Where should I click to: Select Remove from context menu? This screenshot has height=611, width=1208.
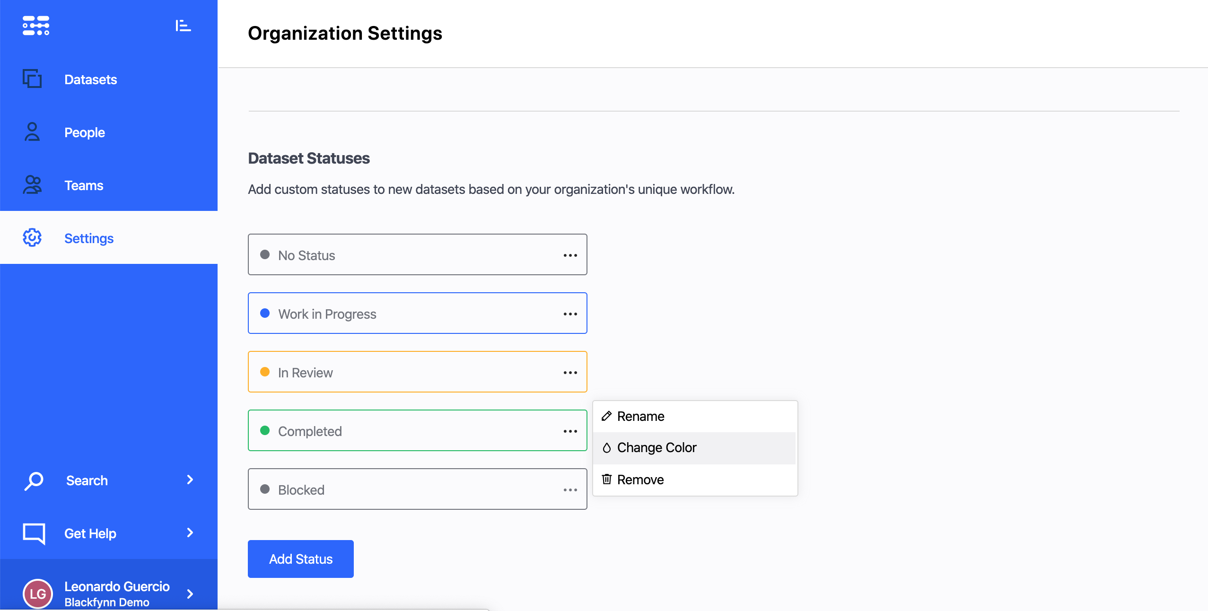(640, 480)
